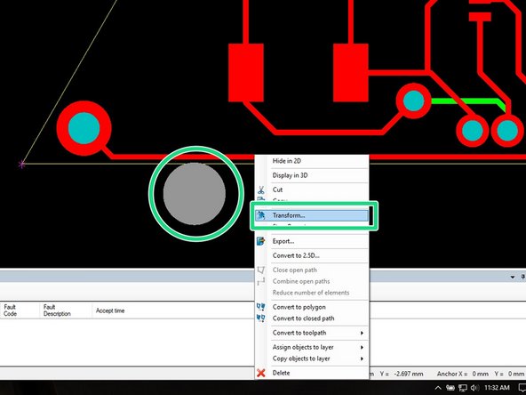Click the 11:32 AM taskbar clock
526x395 pixels.
[497, 388]
